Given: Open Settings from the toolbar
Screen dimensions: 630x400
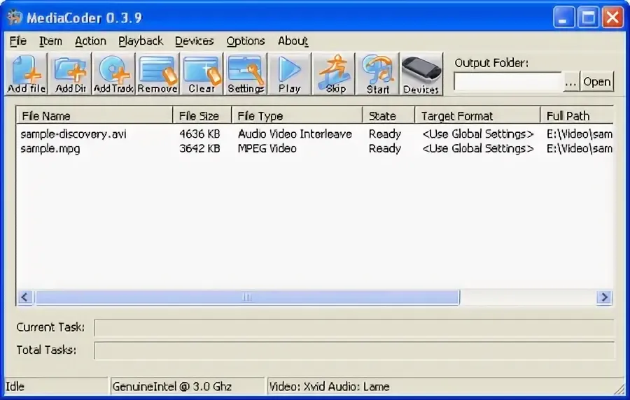Looking at the screenshot, I should [246, 74].
